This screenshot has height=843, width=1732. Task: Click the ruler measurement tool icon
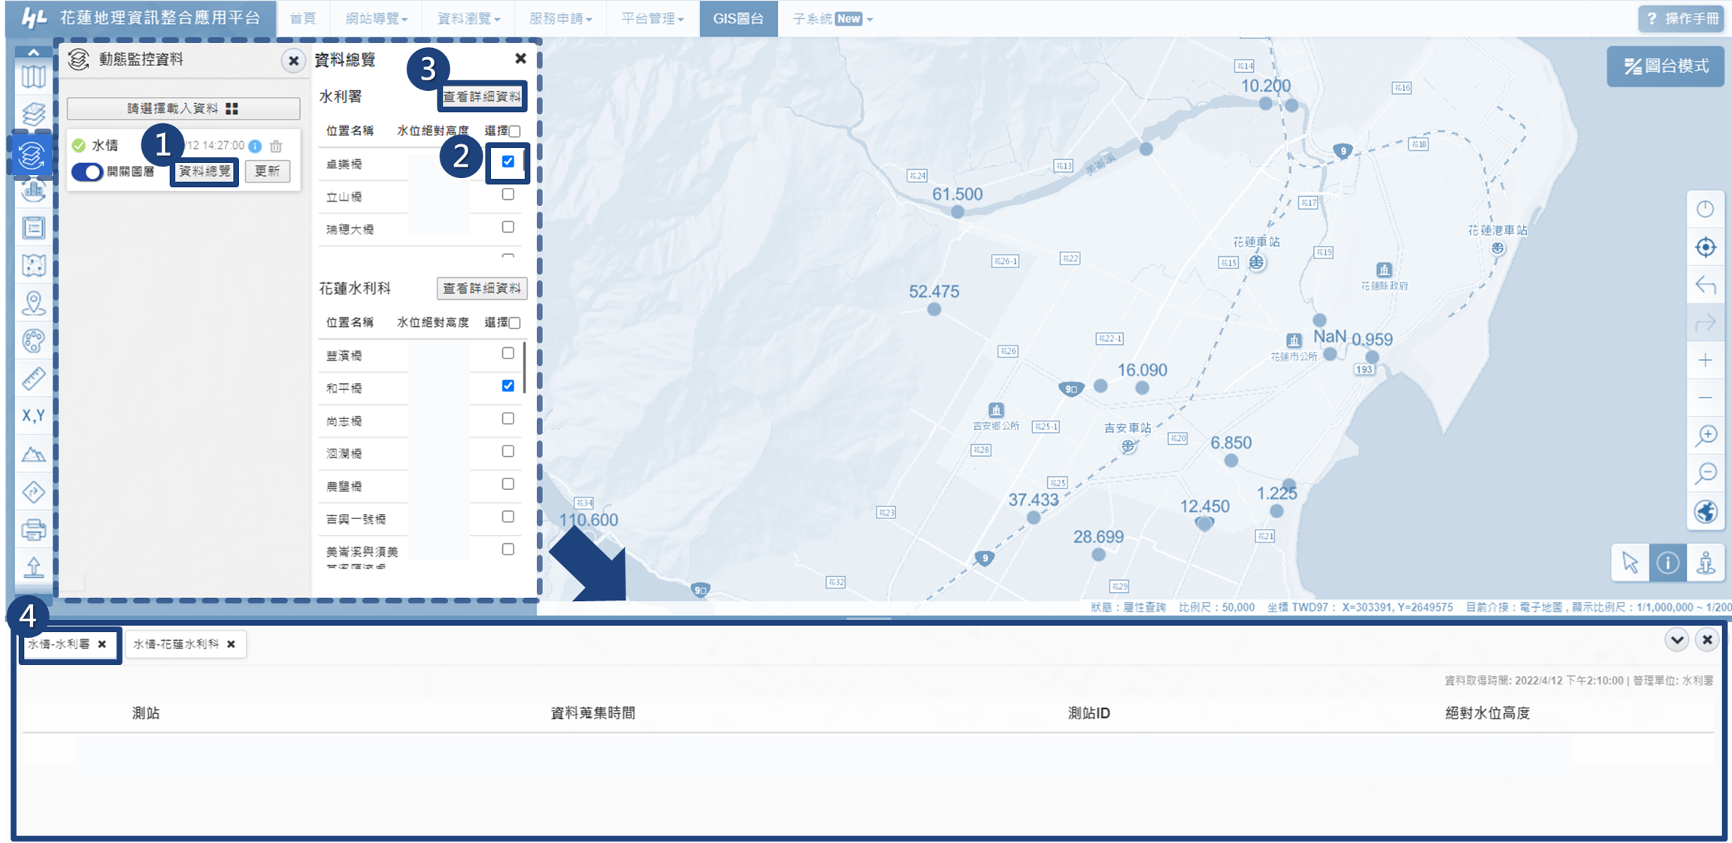(x=33, y=379)
